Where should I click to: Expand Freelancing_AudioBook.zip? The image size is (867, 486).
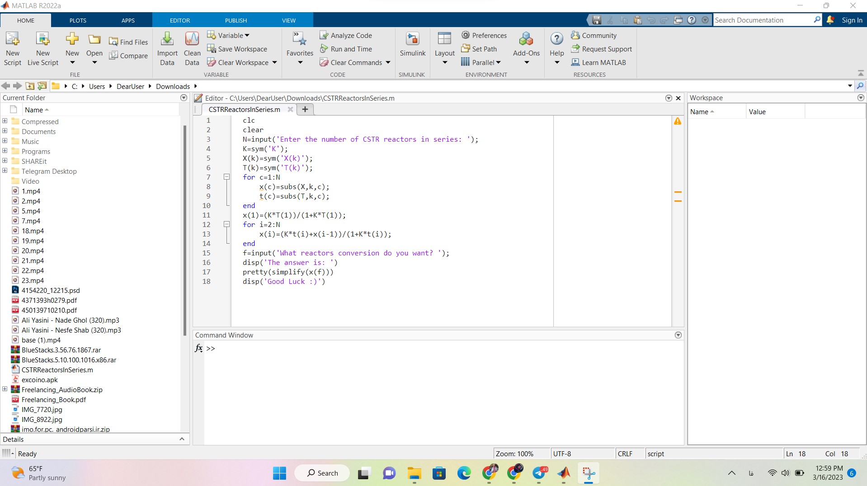click(x=5, y=389)
